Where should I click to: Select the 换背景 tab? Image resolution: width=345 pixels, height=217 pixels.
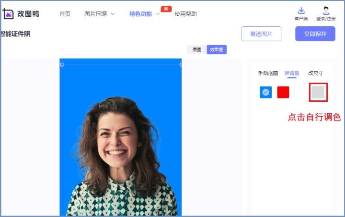click(x=292, y=73)
